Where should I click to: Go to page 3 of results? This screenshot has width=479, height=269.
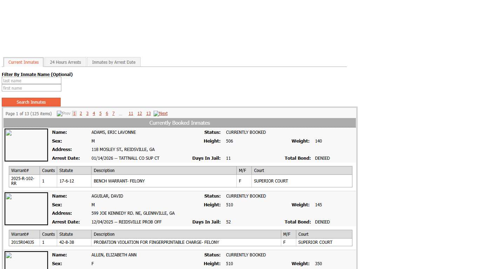[87, 113]
